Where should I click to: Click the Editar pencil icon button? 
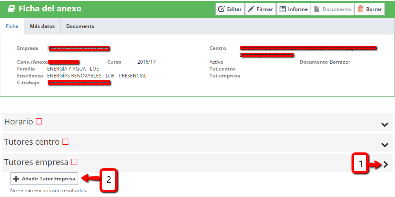point(230,9)
